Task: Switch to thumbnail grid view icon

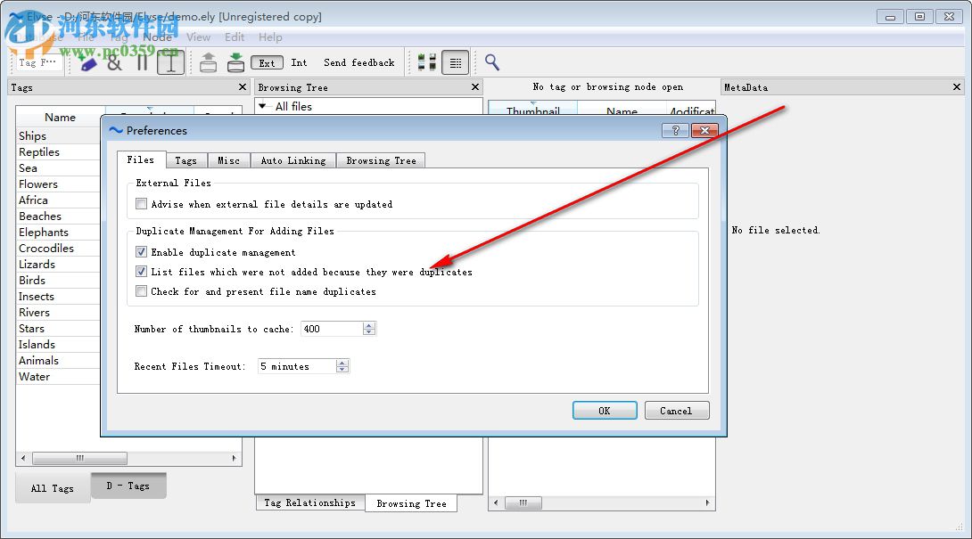Action: point(426,62)
